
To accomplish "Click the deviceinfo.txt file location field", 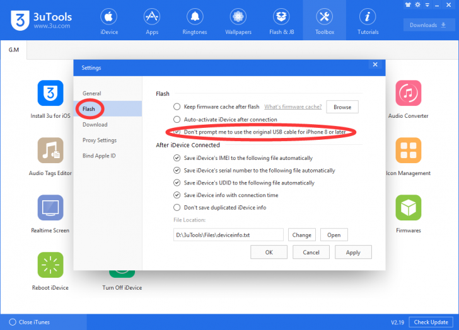I will (228, 235).
